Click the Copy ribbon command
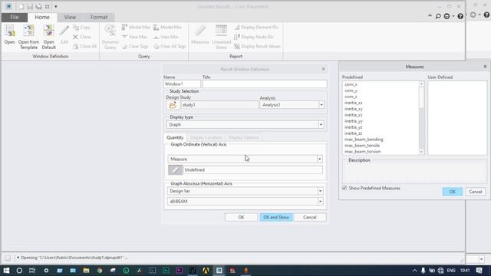Screen dimensions: 491x276 pyautogui.click(x=82, y=28)
